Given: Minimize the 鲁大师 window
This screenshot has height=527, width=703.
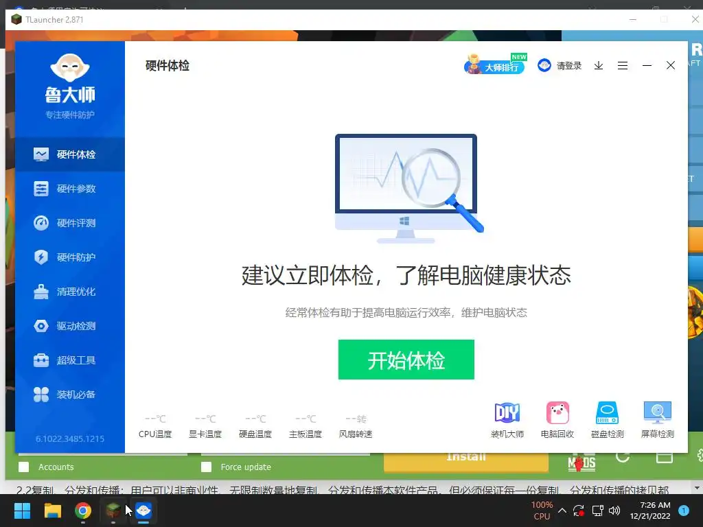Looking at the screenshot, I should pyautogui.click(x=647, y=66).
